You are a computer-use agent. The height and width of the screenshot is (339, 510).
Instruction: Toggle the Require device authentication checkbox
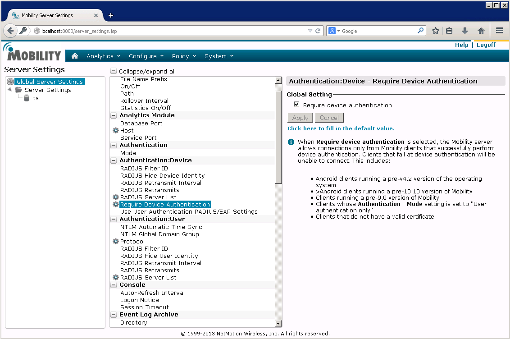click(x=296, y=105)
